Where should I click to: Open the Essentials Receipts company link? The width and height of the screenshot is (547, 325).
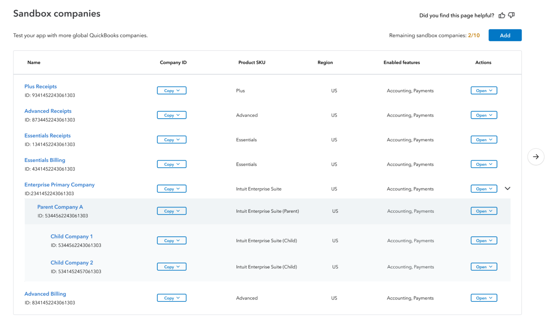[47, 136]
